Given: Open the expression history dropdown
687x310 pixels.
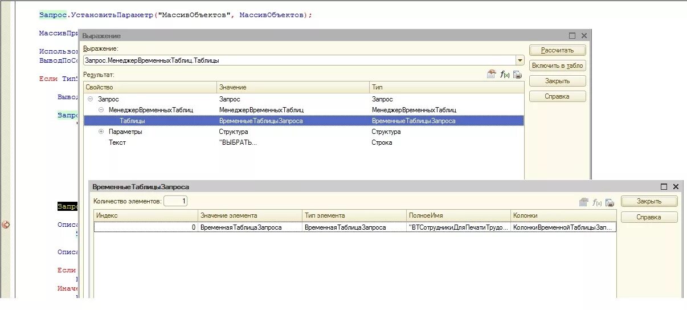Looking at the screenshot, I should 520,60.
